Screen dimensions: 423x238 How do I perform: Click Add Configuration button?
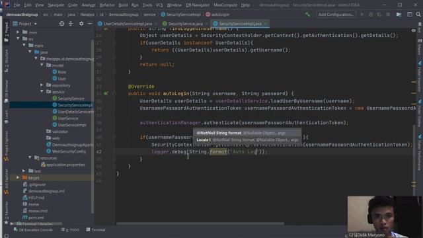[336, 15]
